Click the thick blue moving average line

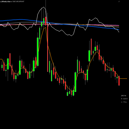[x=59, y=24]
